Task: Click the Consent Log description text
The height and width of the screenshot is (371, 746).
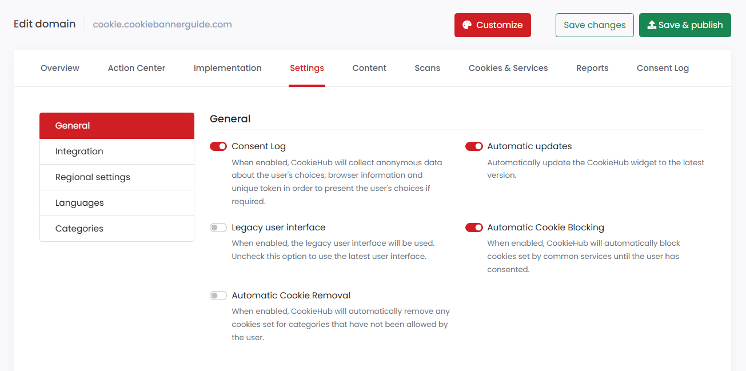Action: coord(337,182)
